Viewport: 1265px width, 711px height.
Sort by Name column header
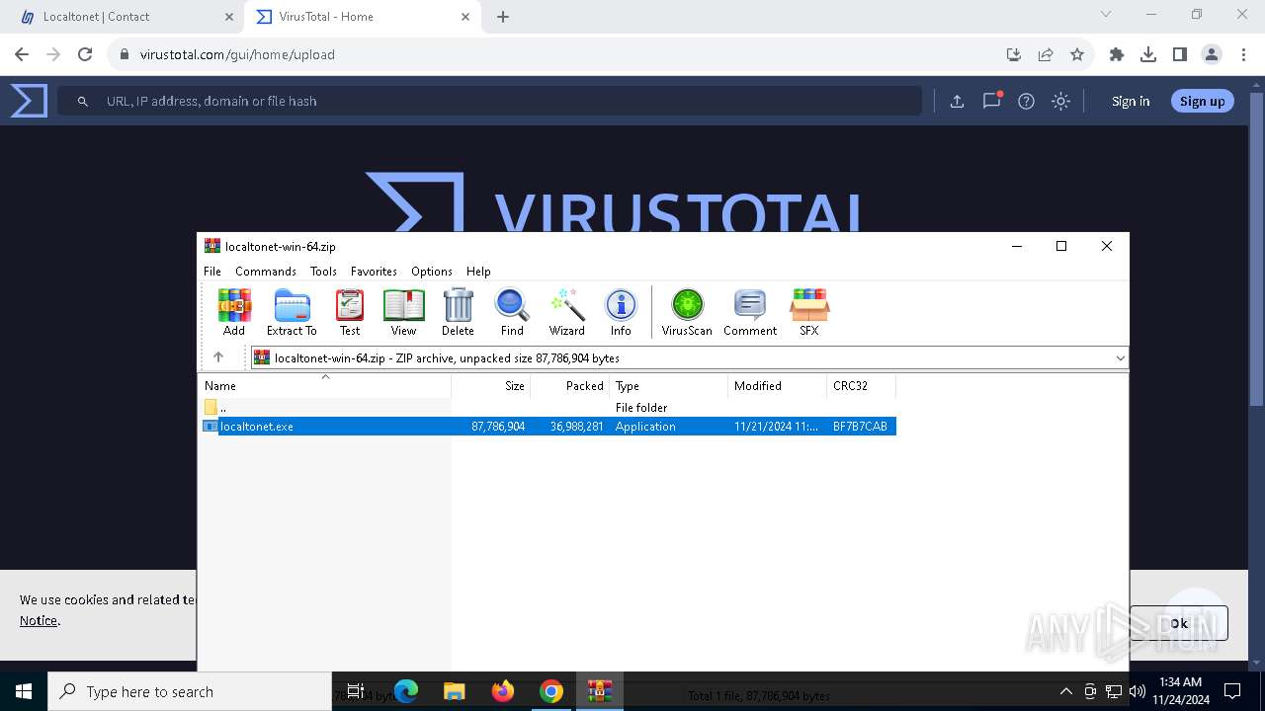click(325, 386)
